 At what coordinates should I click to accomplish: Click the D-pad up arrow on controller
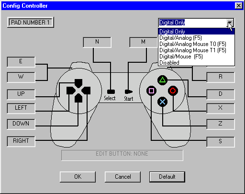coord(78,83)
